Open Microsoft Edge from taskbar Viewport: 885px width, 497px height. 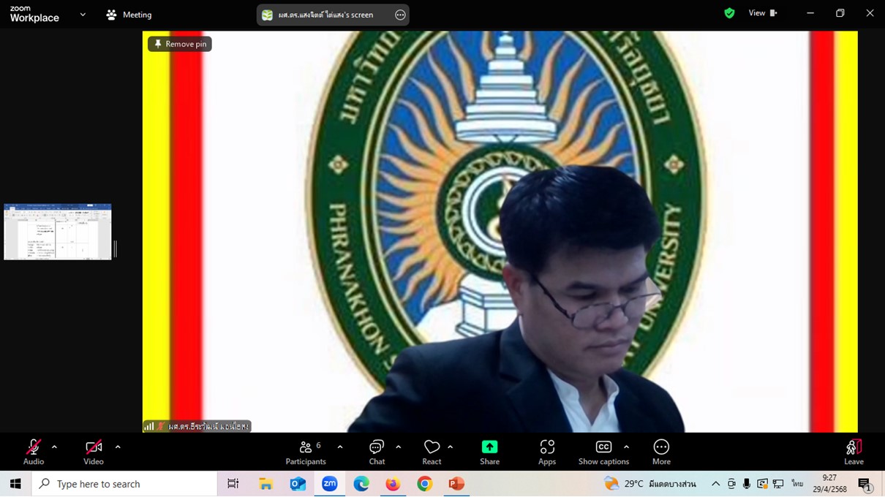pos(361,484)
